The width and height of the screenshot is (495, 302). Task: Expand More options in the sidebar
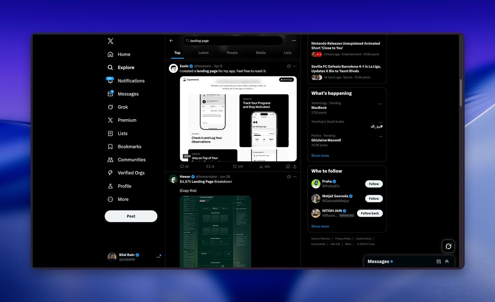coord(118,199)
